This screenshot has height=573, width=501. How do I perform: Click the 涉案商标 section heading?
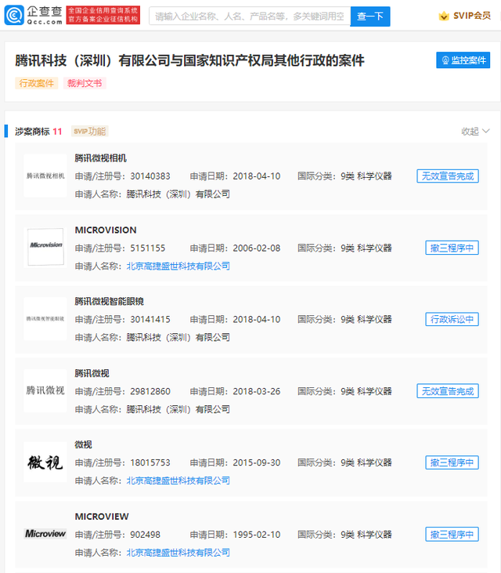click(x=32, y=132)
